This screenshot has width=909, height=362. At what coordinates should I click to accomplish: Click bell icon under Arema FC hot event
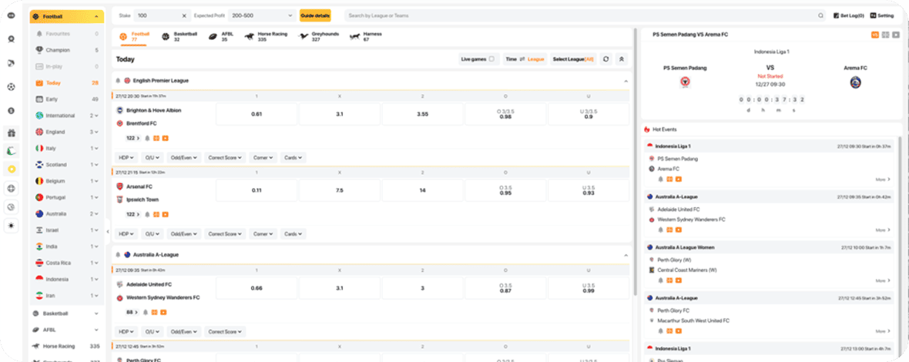[x=660, y=179]
